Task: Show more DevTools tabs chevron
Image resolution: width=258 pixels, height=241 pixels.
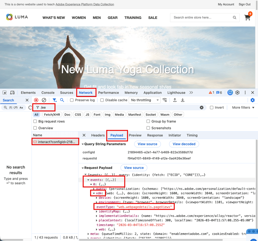Action: tap(191, 93)
